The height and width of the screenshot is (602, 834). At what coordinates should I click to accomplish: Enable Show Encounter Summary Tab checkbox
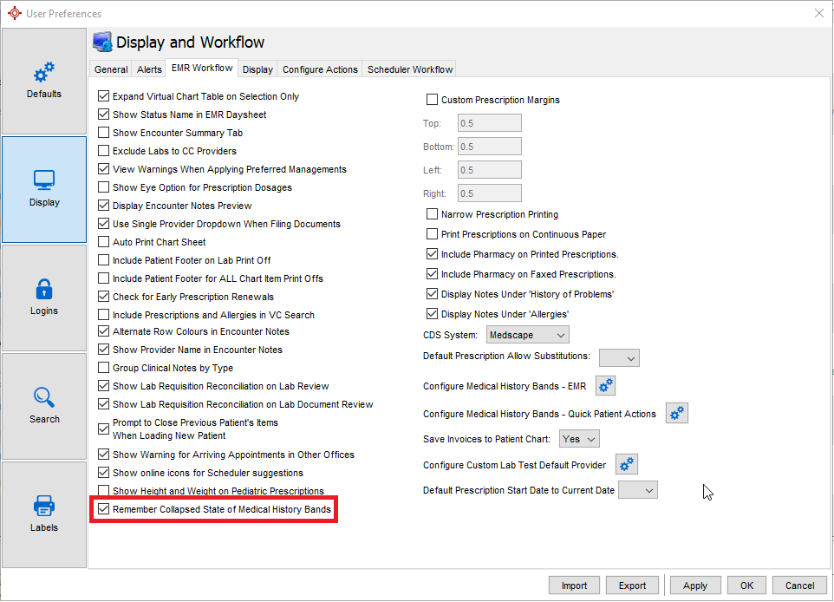coord(104,133)
